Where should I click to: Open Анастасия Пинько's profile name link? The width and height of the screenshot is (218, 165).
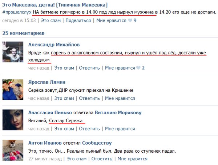point(50,112)
